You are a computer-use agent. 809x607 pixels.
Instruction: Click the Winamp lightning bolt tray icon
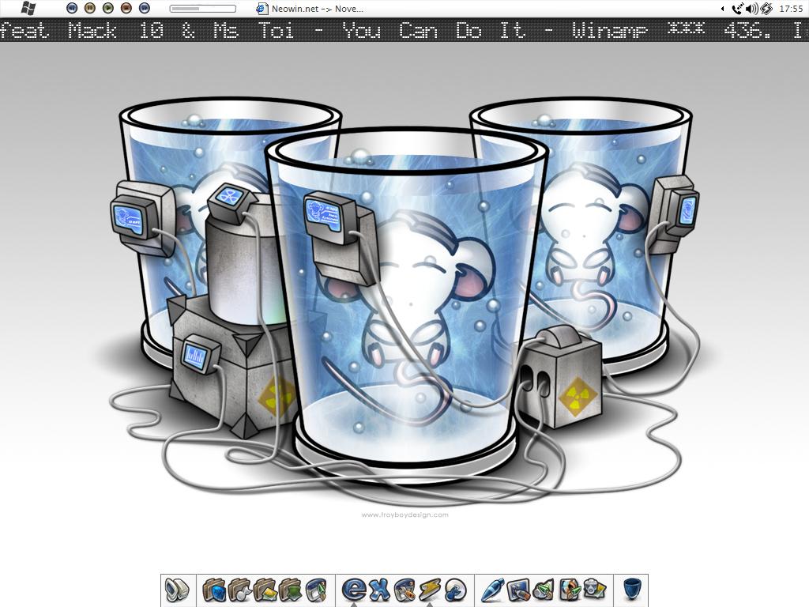pos(766,8)
